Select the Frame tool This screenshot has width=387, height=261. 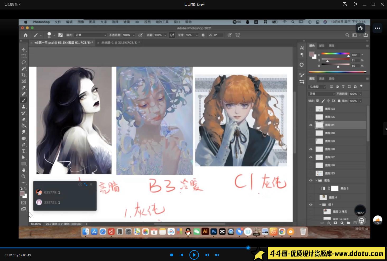point(24,81)
